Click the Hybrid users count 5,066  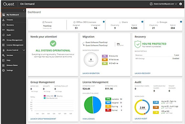coord(134,28)
